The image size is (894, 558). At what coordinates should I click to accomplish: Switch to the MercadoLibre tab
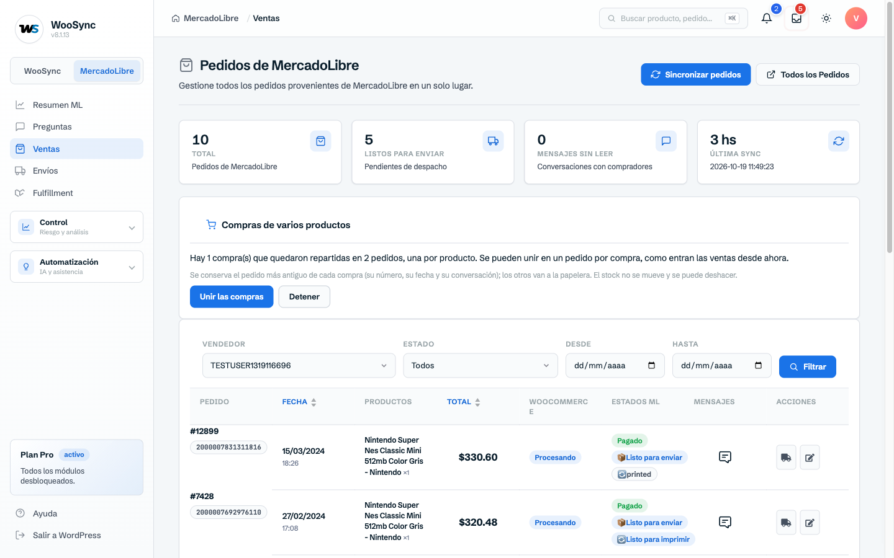(107, 71)
